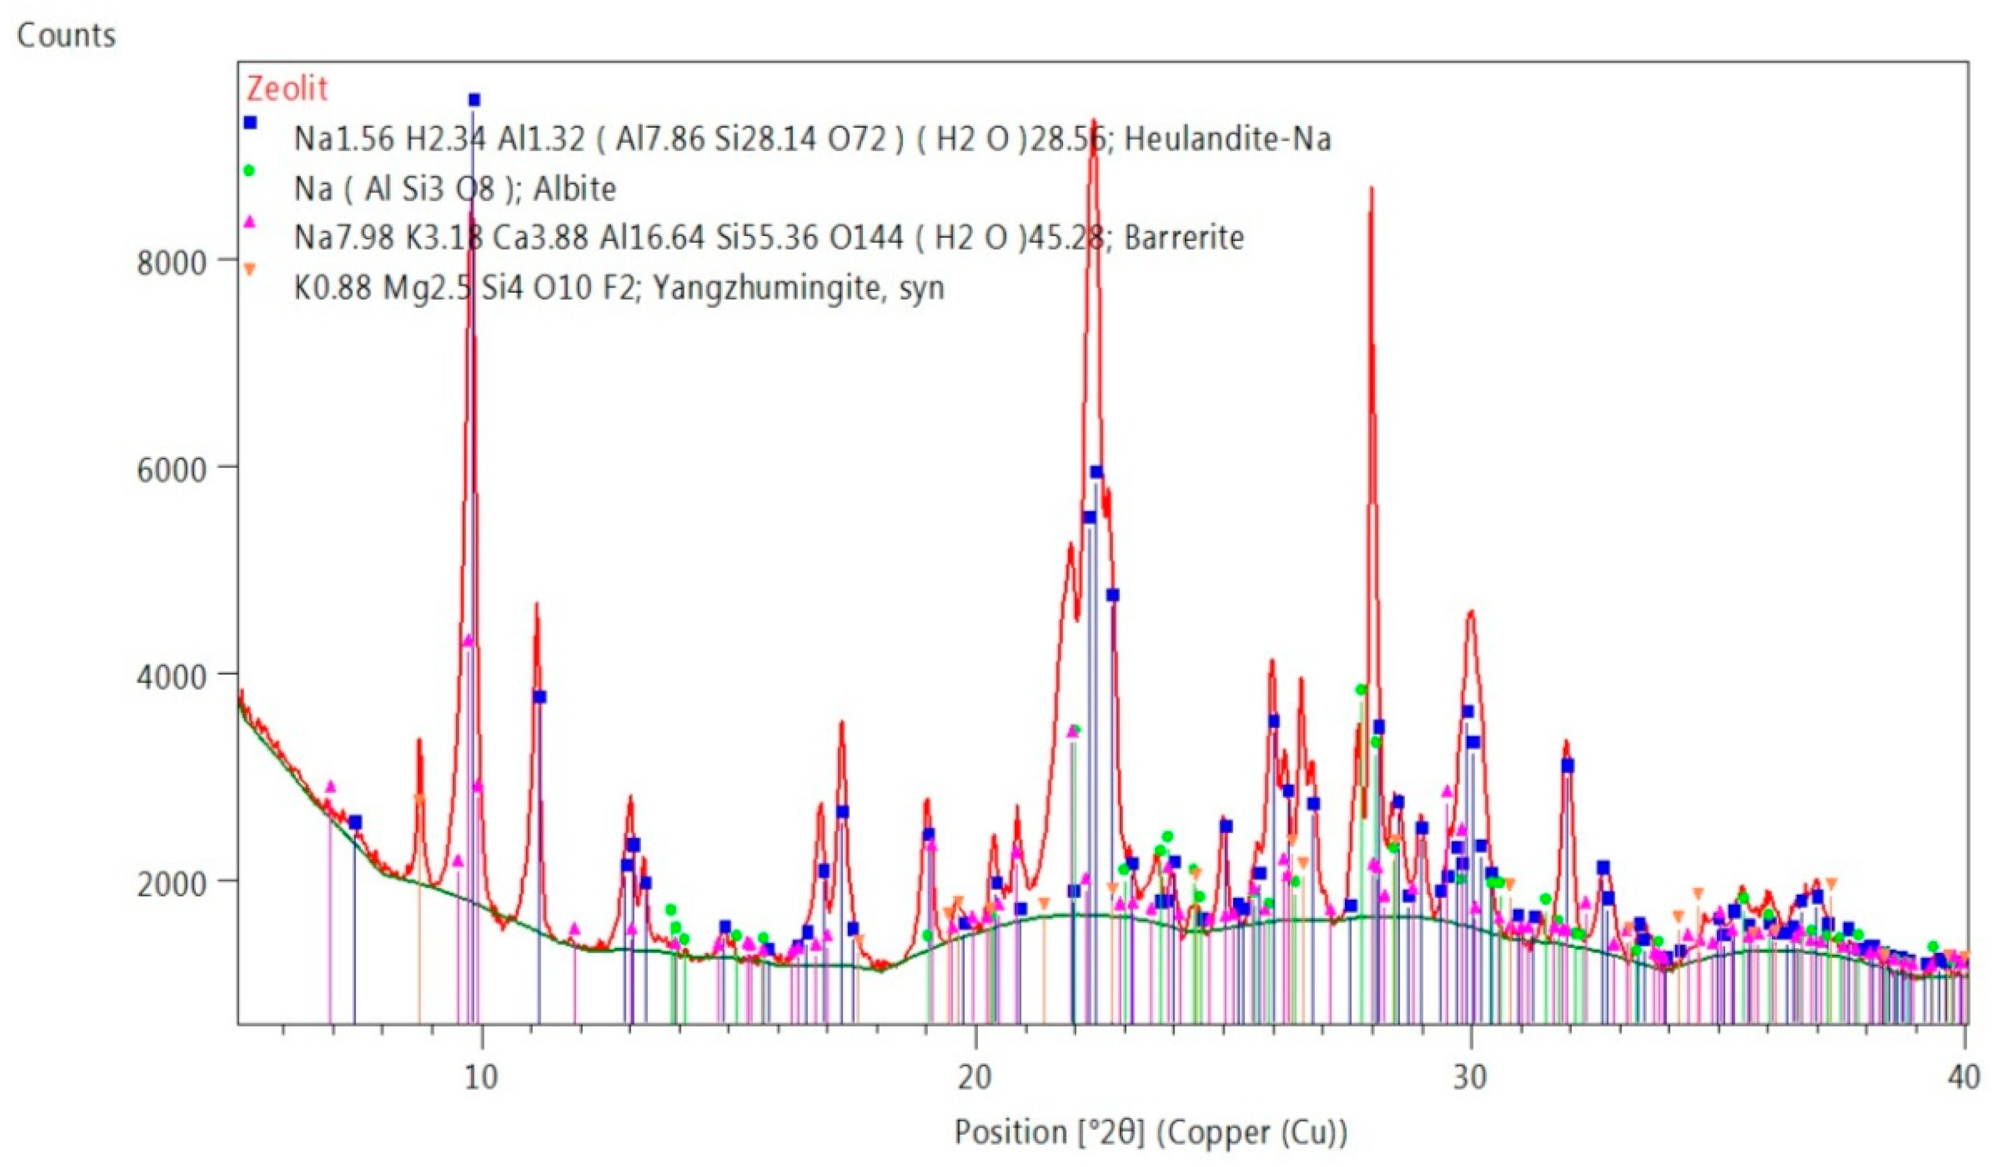Click the pink triangle Barrerite legend marker

pyautogui.click(x=250, y=222)
